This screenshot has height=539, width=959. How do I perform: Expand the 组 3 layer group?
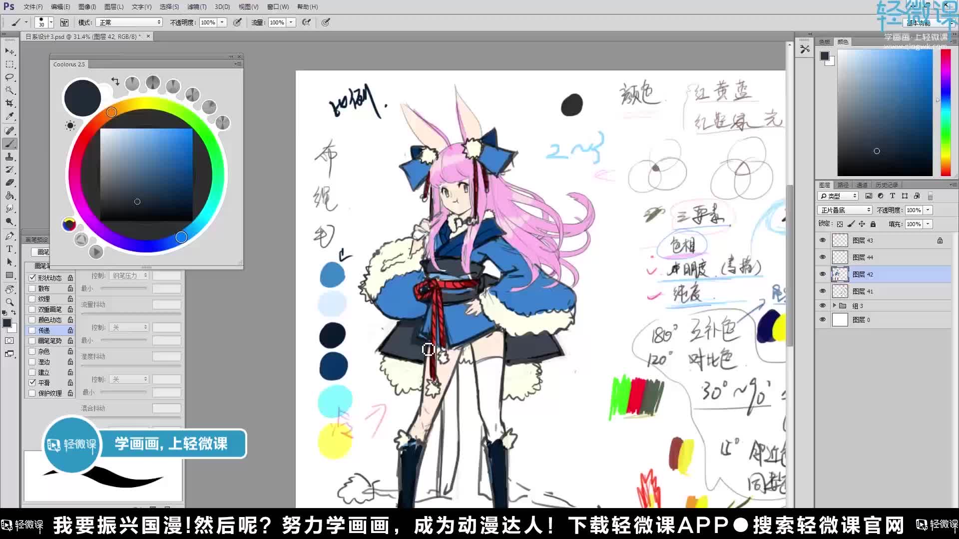pyautogui.click(x=834, y=305)
